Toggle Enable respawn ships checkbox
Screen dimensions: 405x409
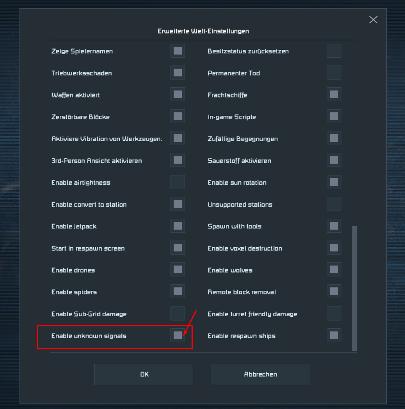click(x=334, y=336)
